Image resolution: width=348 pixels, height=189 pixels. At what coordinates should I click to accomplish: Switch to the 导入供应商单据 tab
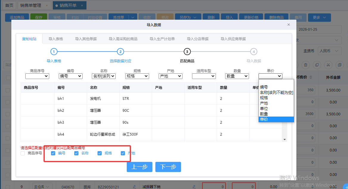[233, 39]
